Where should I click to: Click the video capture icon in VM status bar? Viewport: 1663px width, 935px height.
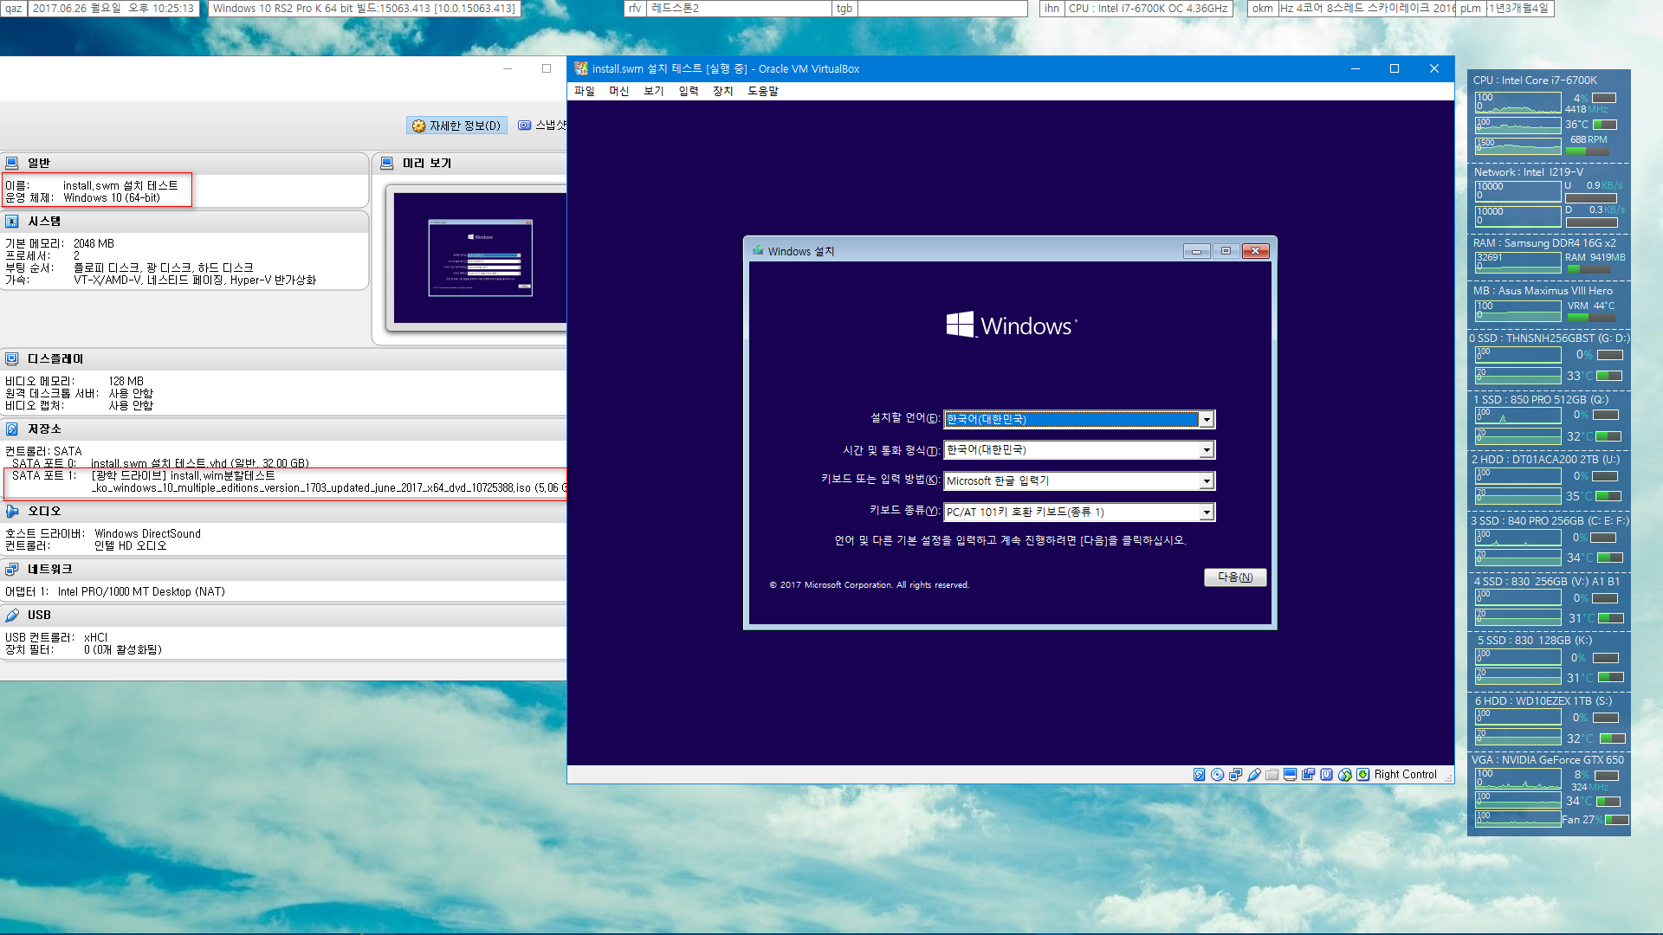1308,775
